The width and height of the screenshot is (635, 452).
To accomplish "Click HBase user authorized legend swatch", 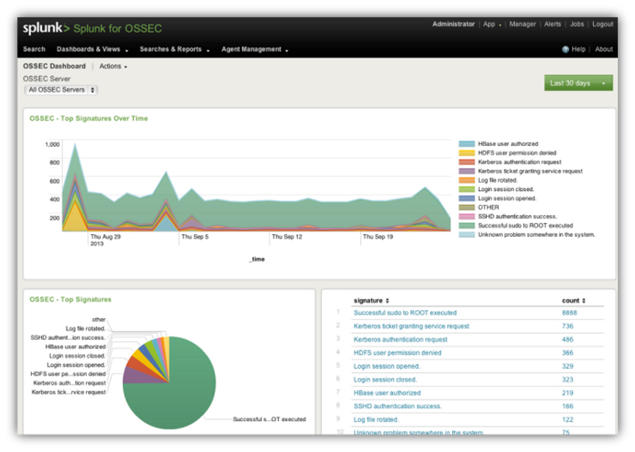I will tap(466, 144).
